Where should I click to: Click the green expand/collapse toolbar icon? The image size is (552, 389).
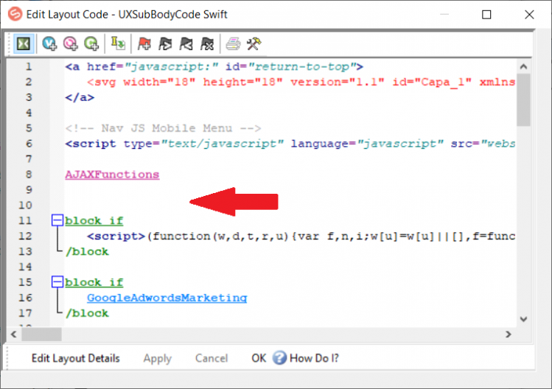tap(24, 43)
